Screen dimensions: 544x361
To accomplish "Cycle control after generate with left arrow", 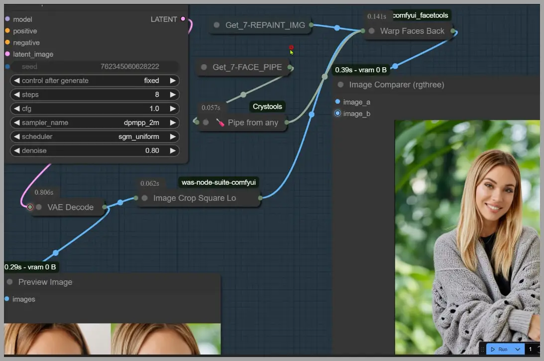I will (x=16, y=81).
